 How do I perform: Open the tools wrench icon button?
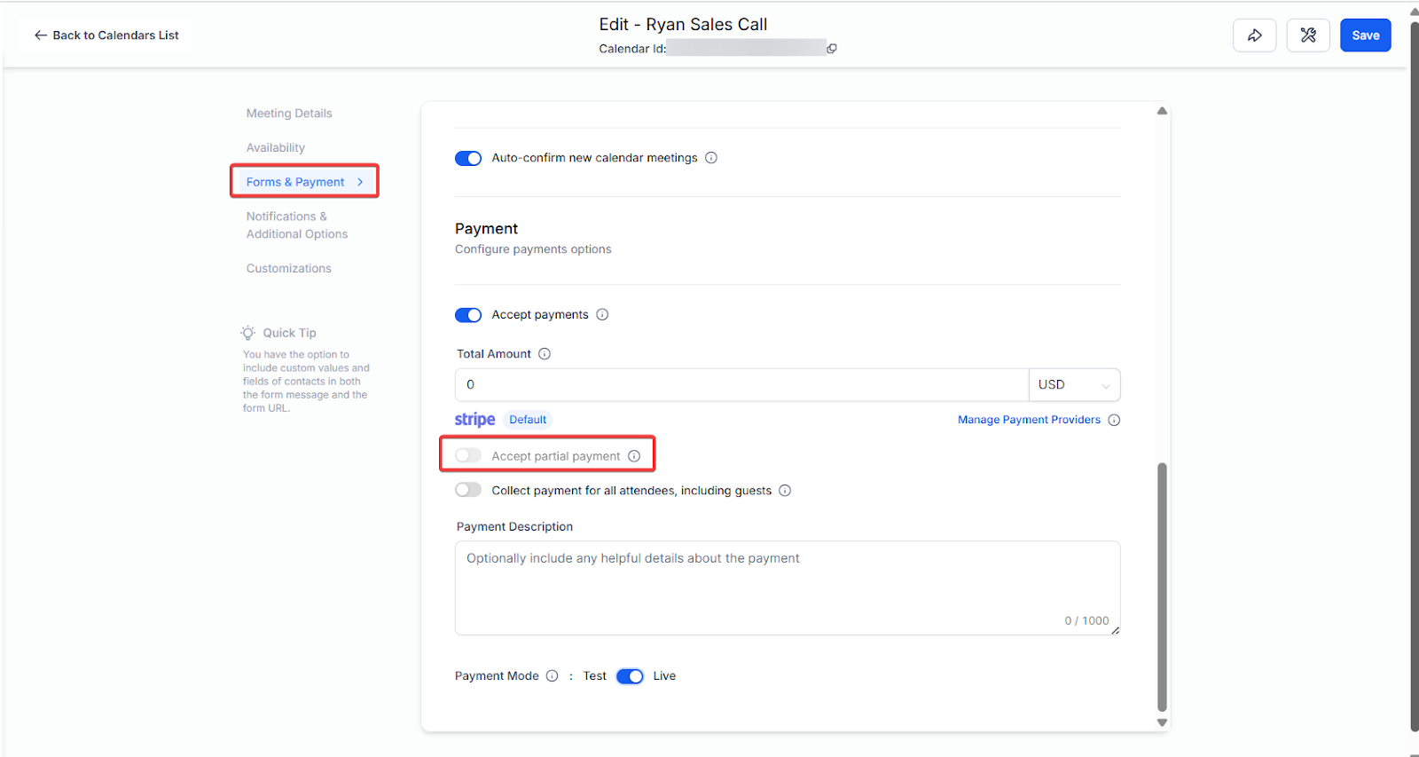[x=1307, y=35]
